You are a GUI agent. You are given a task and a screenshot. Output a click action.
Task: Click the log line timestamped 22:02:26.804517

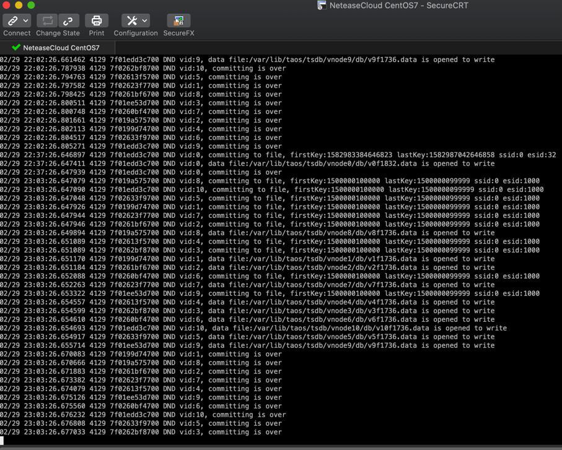point(141,137)
